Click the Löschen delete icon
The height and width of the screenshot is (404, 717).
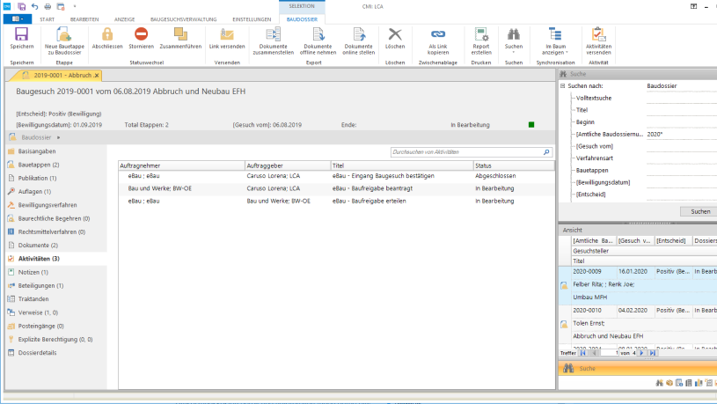click(395, 37)
